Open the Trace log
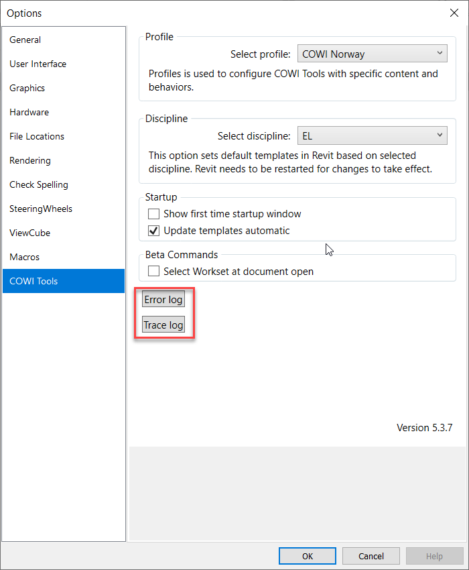The image size is (469, 570). tap(163, 326)
